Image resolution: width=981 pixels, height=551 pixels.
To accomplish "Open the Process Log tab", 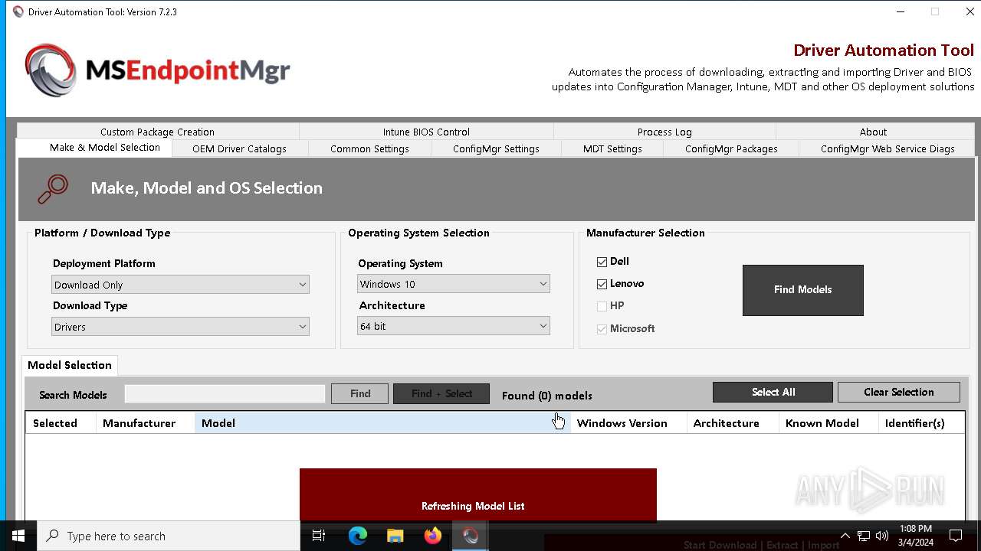I will click(x=664, y=132).
